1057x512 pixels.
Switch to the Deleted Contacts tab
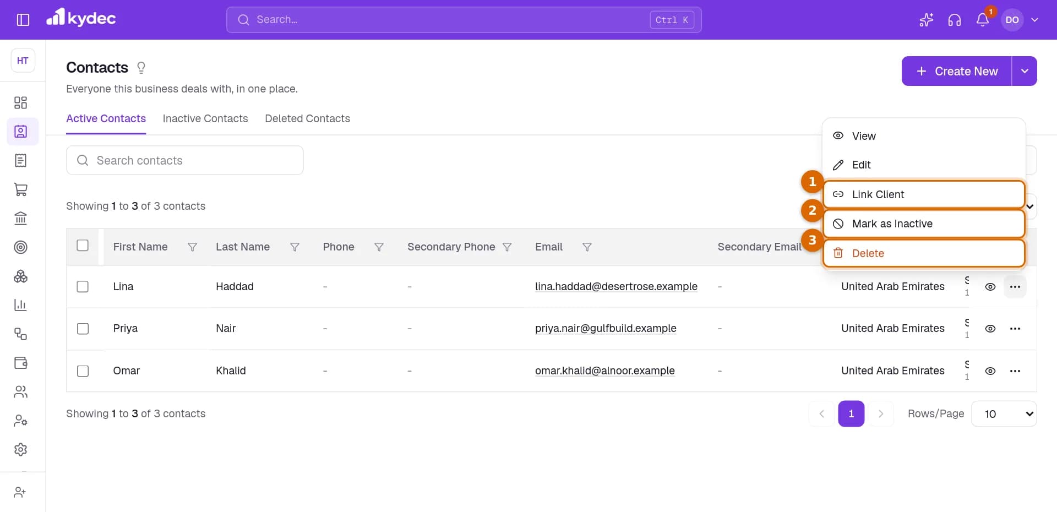click(307, 118)
